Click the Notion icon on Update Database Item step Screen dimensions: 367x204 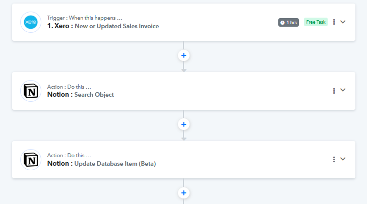[x=31, y=160]
